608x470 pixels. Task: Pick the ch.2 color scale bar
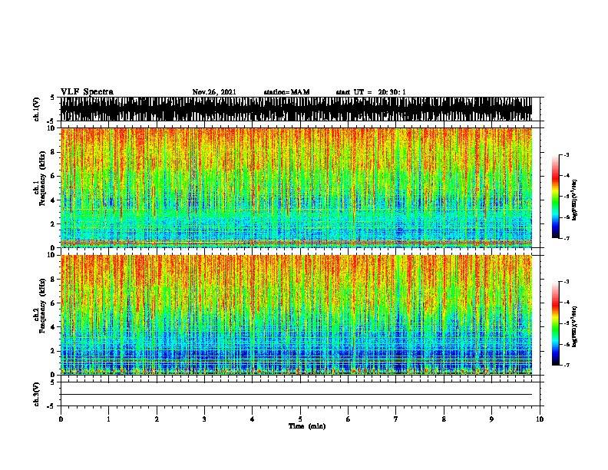555,323
